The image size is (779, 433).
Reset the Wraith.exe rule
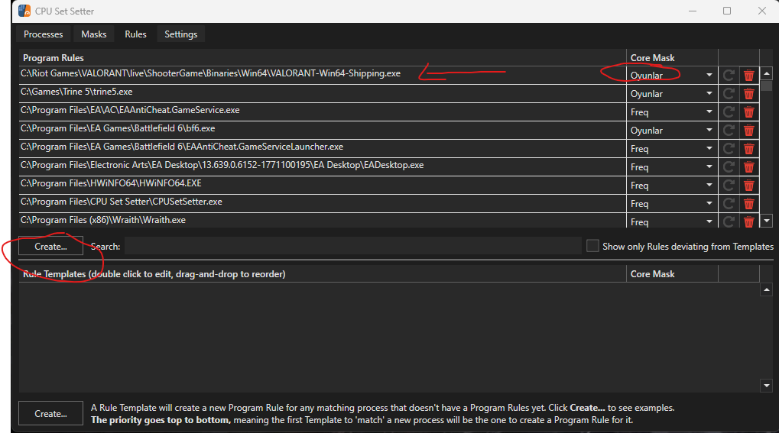tap(729, 221)
